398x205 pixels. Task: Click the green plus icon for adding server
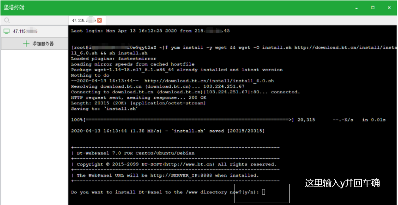(26, 44)
